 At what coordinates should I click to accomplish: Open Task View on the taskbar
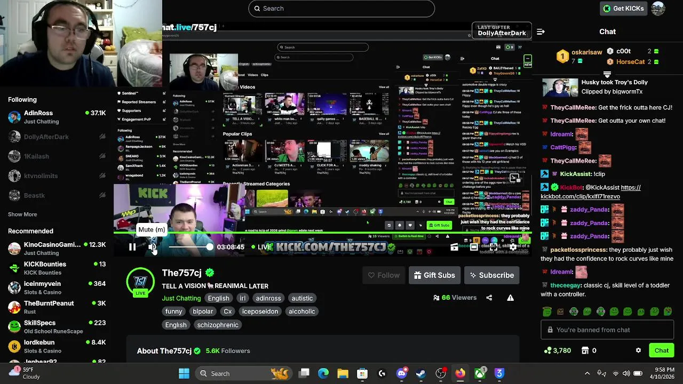point(304,373)
